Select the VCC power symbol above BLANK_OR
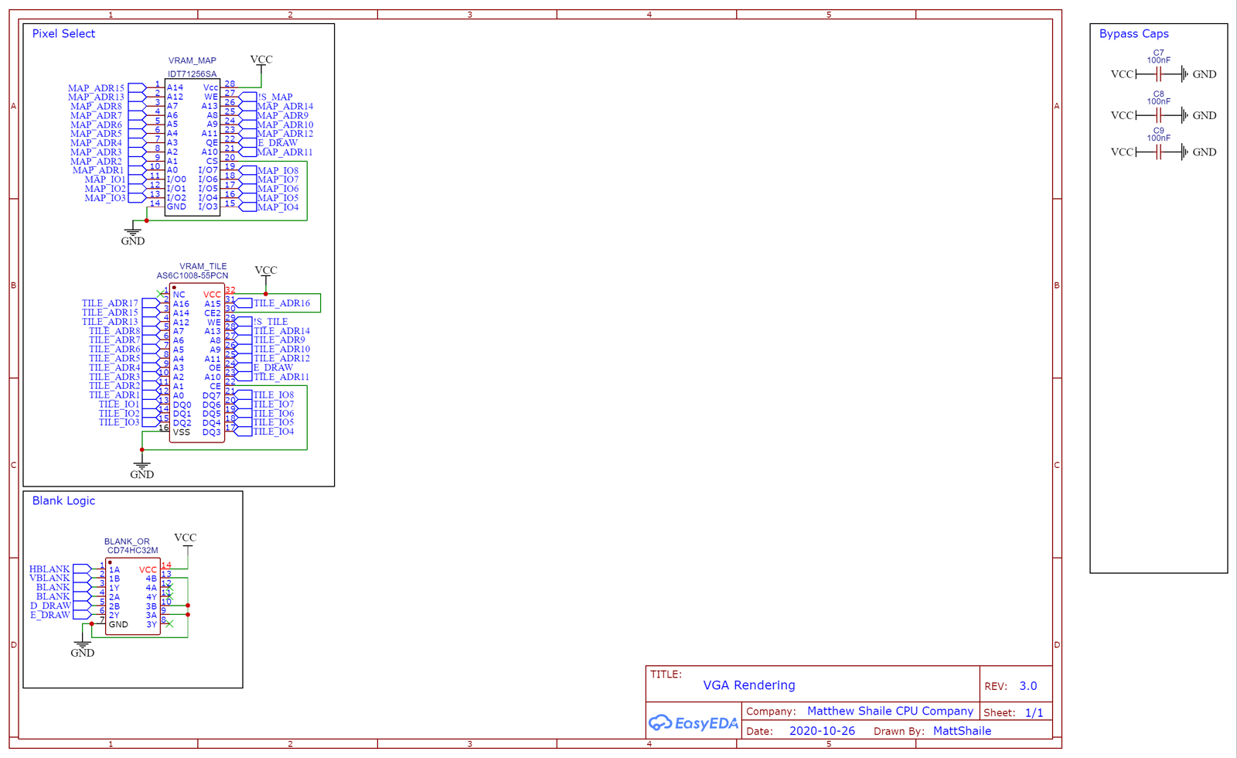 click(x=186, y=541)
